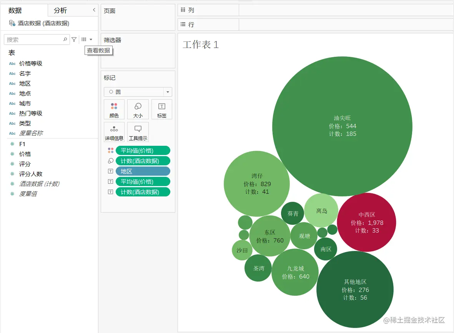
Task: Click the Abc icon next to 价格等级
Action: pyautogui.click(x=12, y=64)
